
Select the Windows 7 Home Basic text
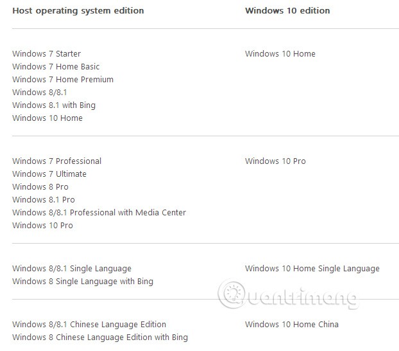coord(56,67)
